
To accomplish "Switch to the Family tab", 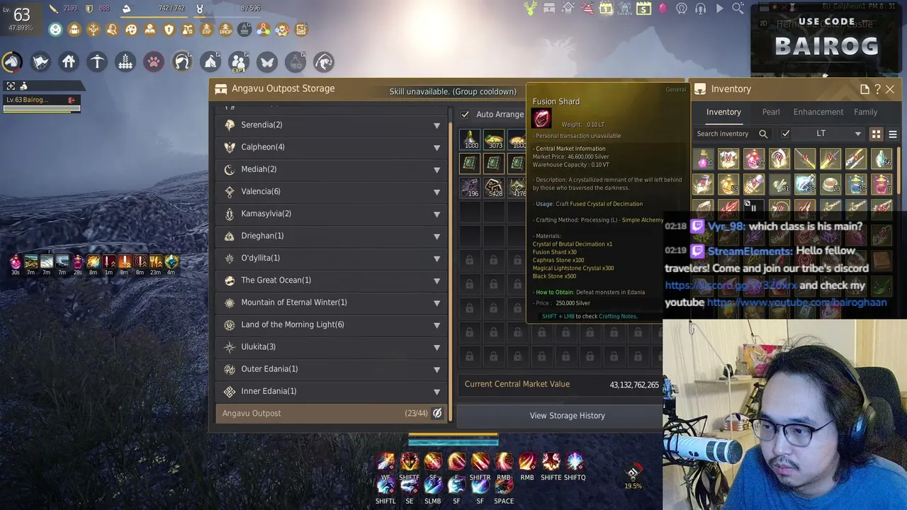I will coord(866,112).
